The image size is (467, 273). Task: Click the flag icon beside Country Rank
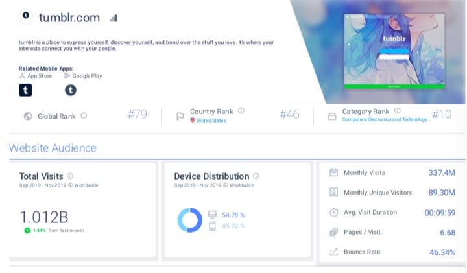click(x=180, y=116)
